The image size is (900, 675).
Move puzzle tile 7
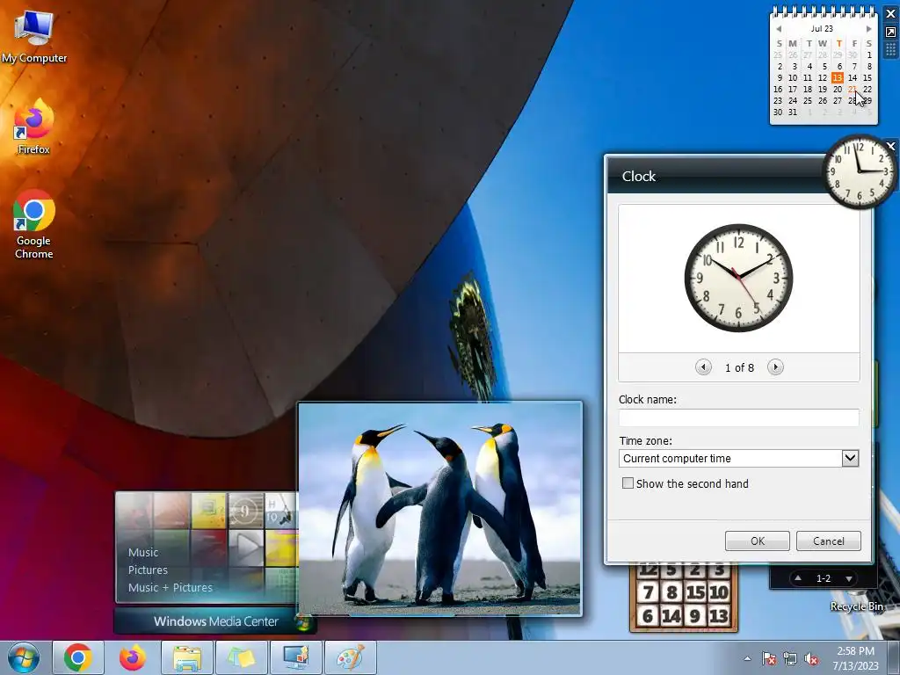pyautogui.click(x=648, y=592)
